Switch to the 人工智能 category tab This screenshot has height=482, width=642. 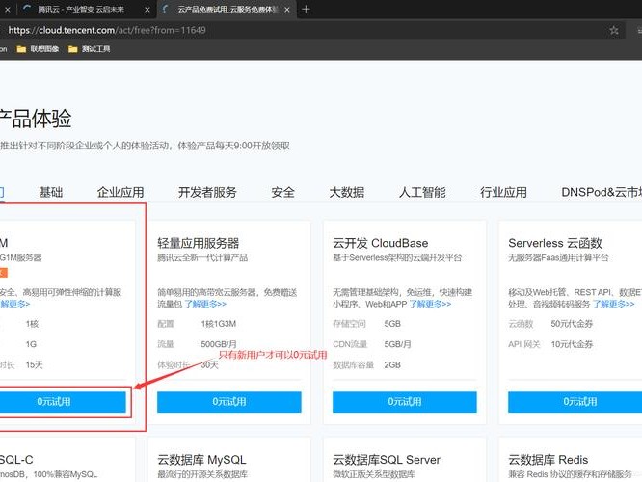pos(422,192)
